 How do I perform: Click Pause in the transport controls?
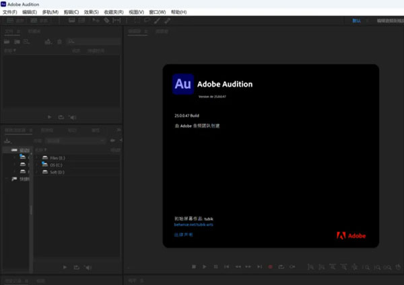pyautogui.click(x=216, y=267)
